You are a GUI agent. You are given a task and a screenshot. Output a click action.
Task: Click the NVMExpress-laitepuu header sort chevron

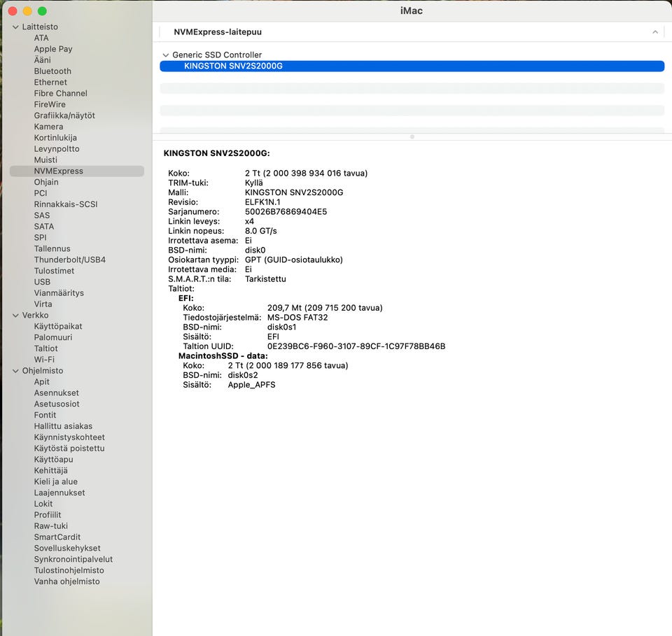(655, 32)
